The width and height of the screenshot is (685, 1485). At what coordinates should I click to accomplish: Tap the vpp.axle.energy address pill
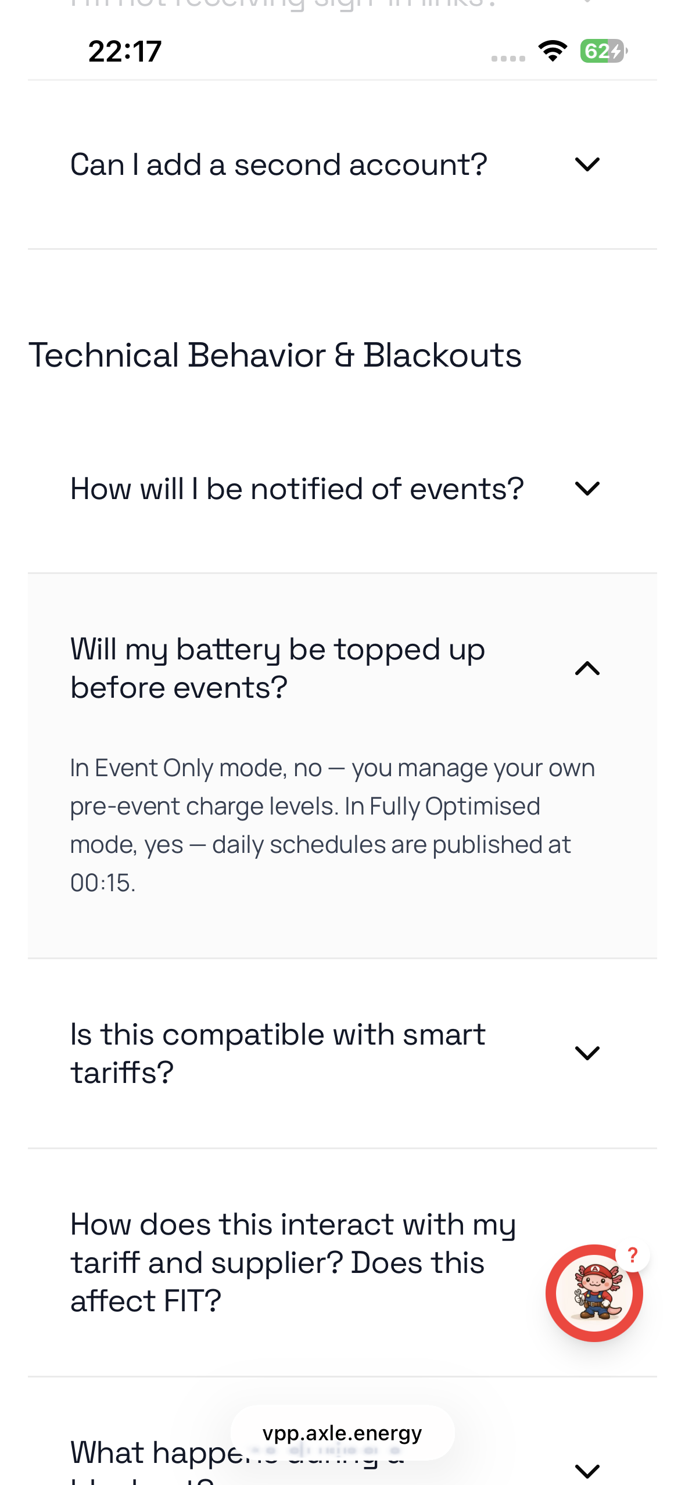click(342, 1433)
